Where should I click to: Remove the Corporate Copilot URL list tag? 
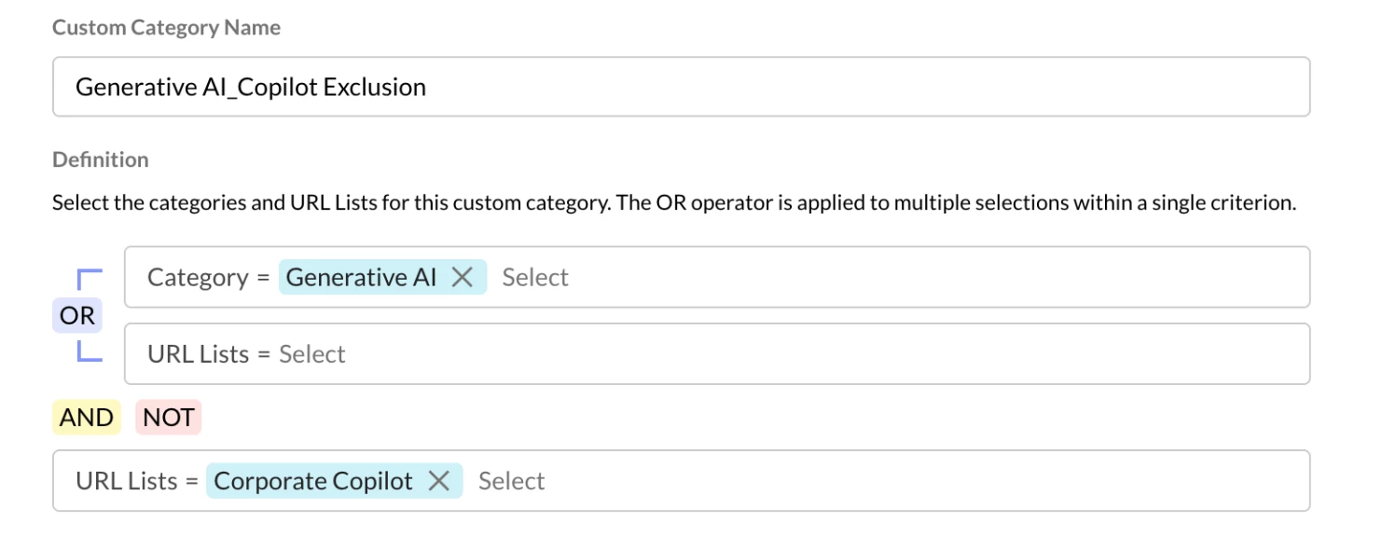(438, 481)
